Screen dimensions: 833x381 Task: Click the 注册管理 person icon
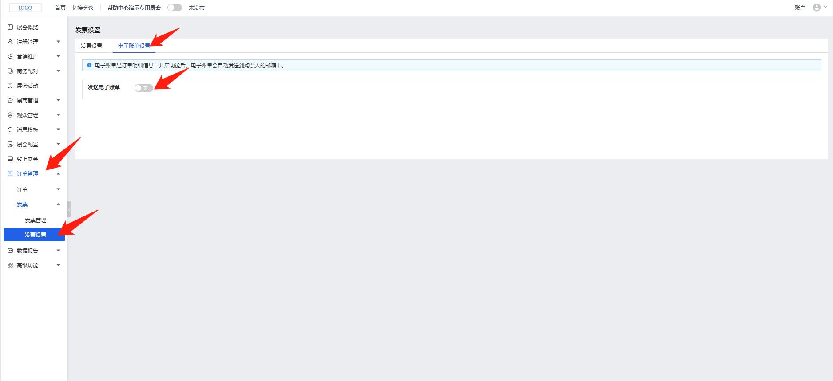tap(10, 42)
